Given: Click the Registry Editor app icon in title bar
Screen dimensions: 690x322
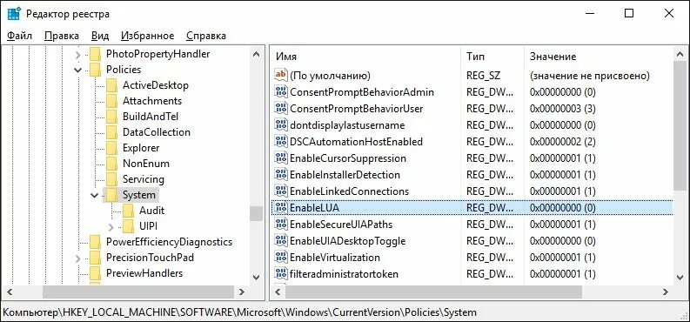Looking at the screenshot, I should [x=14, y=14].
